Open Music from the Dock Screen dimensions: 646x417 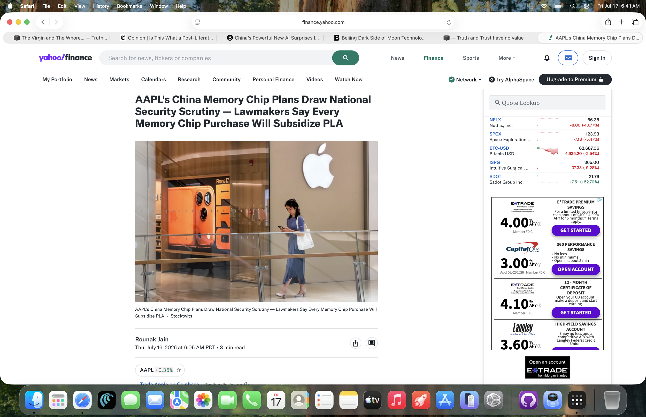(397, 400)
